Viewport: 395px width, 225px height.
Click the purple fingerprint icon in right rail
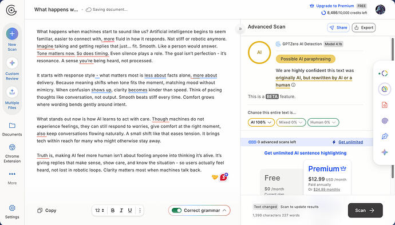(x=385, y=121)
